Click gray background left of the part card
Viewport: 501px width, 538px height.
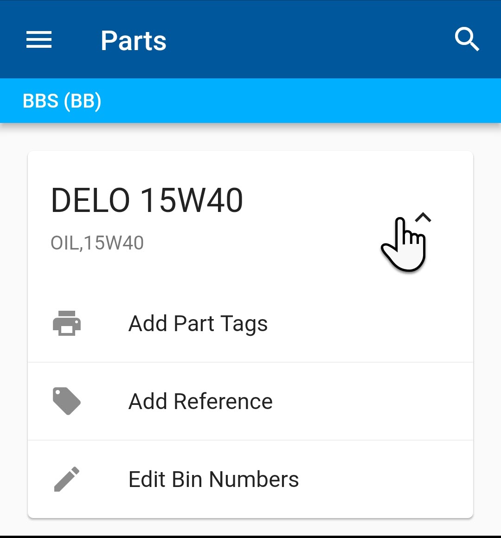13,325
